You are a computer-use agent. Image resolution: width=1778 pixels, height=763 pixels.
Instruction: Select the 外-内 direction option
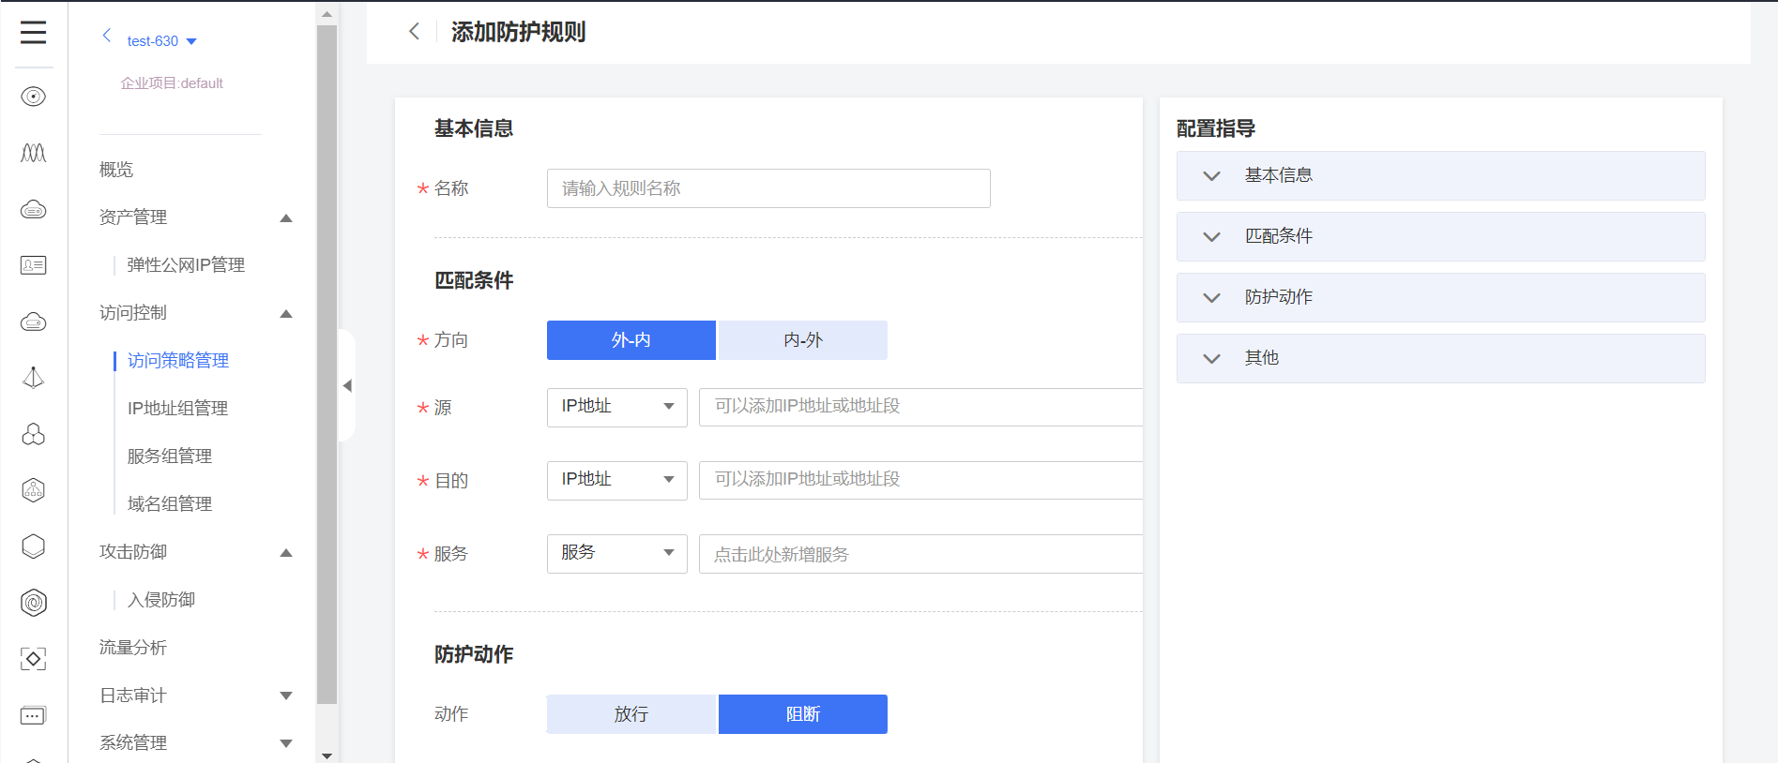tap(631, 340)
